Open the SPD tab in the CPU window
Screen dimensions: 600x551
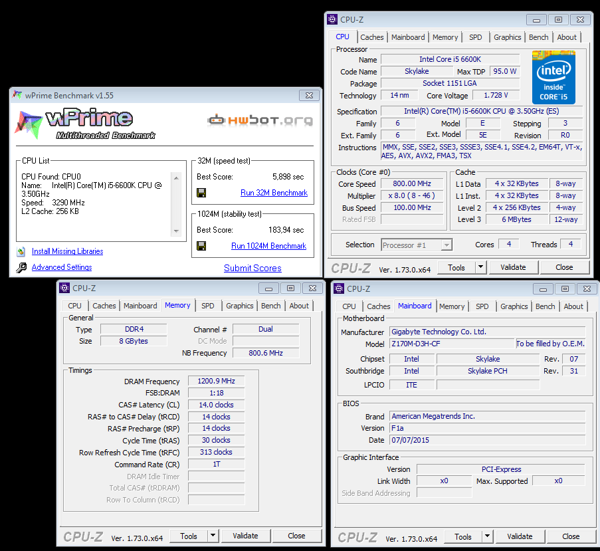click(476, 37)
